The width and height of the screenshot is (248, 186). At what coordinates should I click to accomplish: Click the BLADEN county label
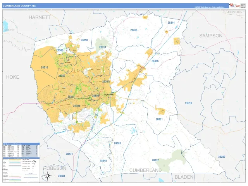tap(184, 177)
